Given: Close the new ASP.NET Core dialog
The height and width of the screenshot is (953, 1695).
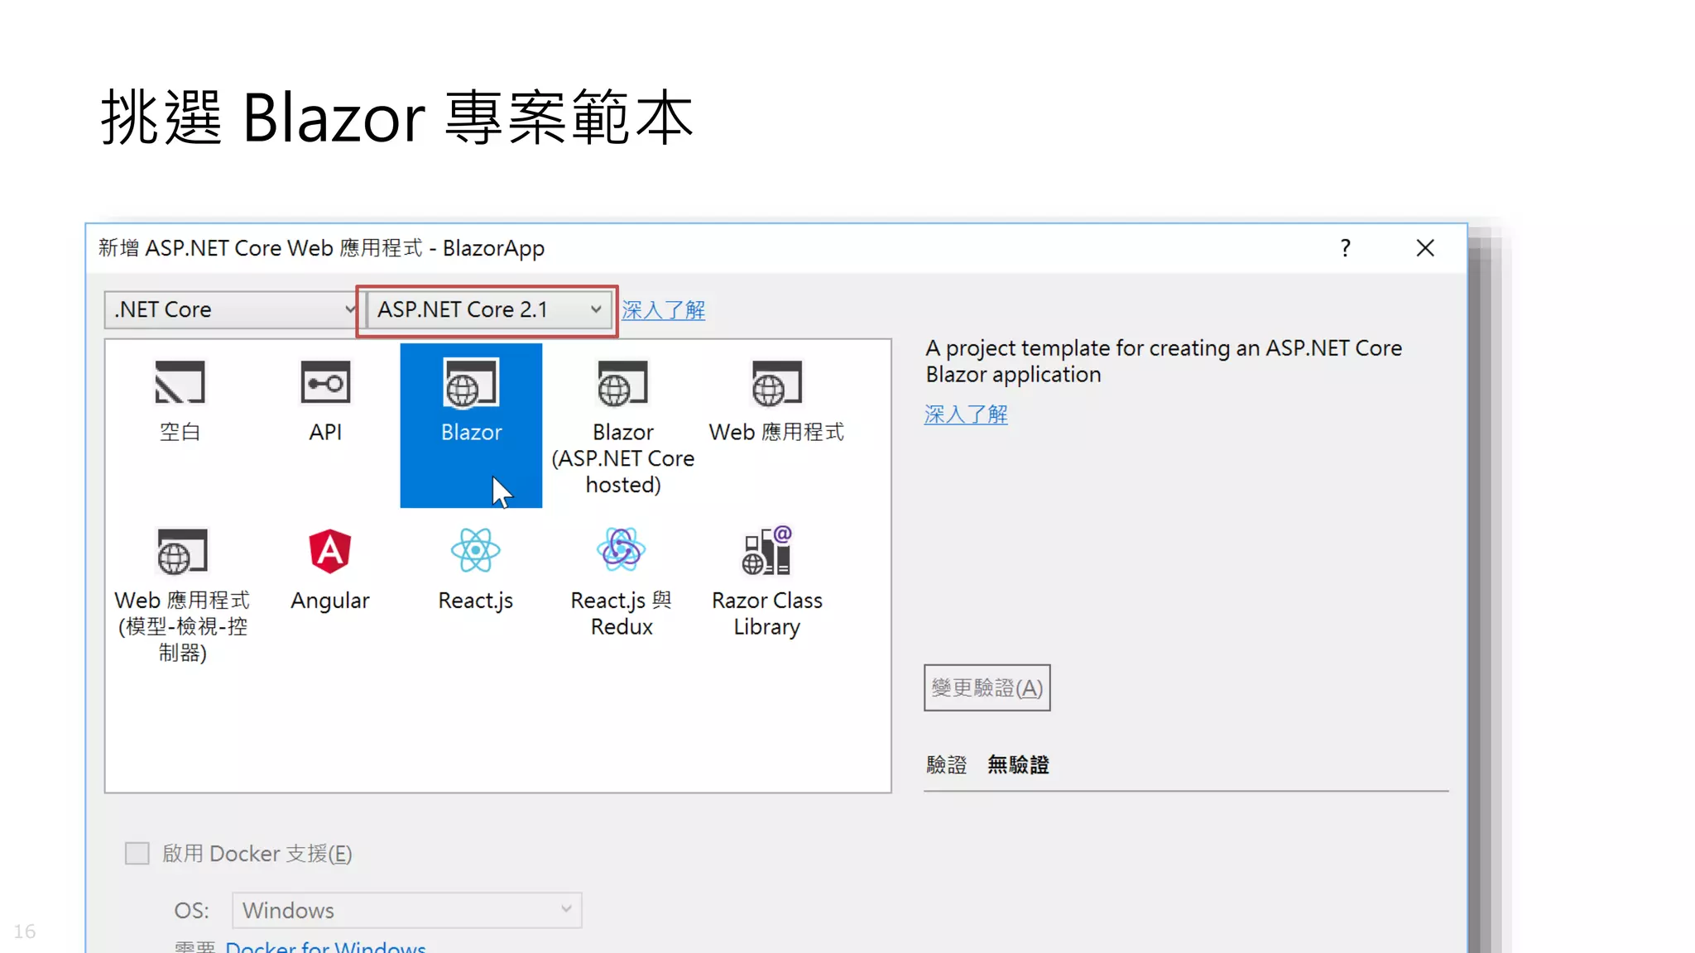Looking at the screenshot, I should [1424, 248].
